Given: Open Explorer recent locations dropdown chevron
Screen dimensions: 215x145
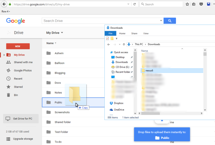Looking at the screenshot, I should (x=119, y=45).
